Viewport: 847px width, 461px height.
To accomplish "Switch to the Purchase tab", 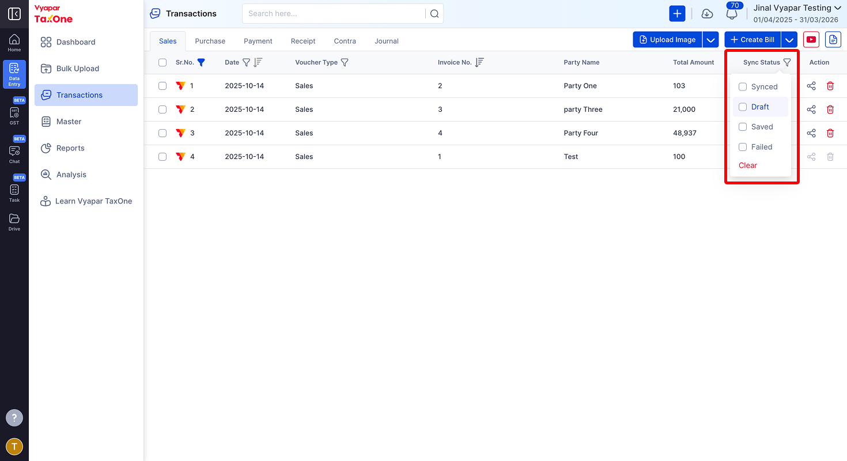I will [x=210, y=41].
